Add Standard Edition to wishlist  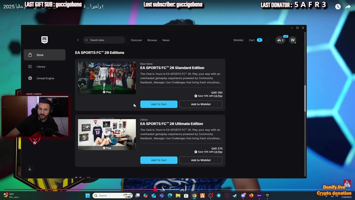[x=201, y=104]
